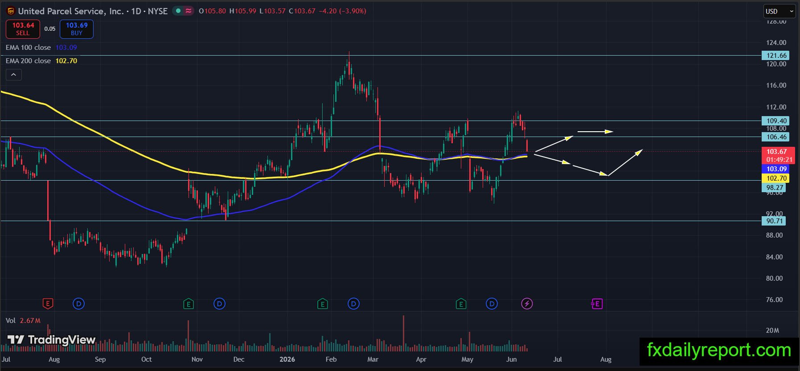Collapse the indicator legend with the chevron
800x371 pixels.
(13, 75)
